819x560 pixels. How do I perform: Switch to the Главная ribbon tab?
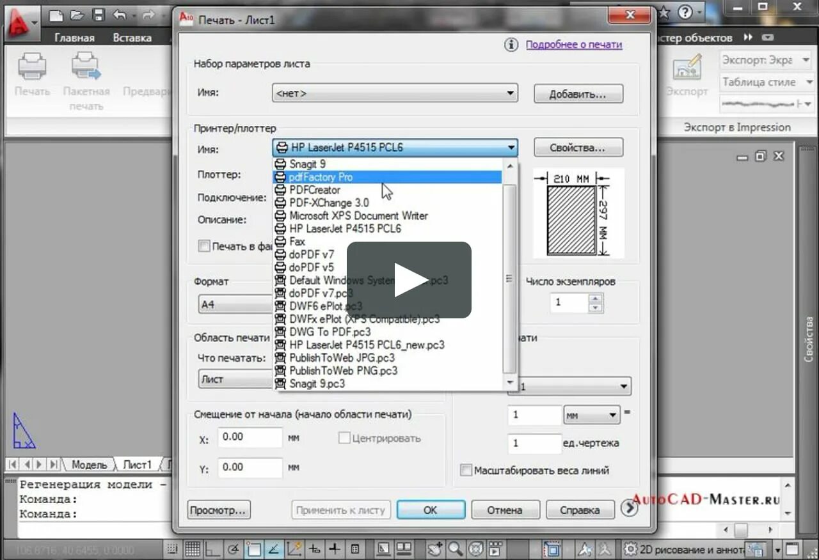point(74,38)
